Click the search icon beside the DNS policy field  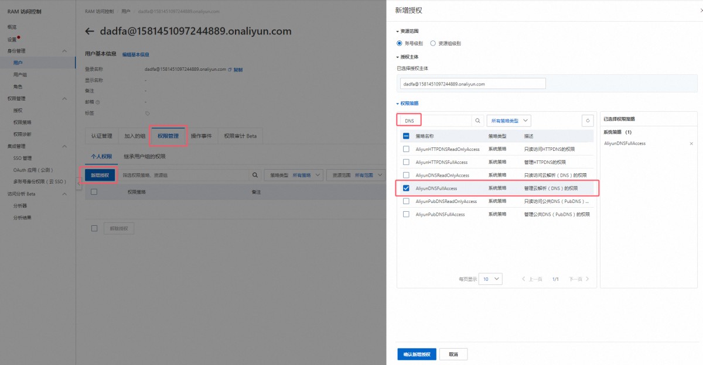(477, 120)
